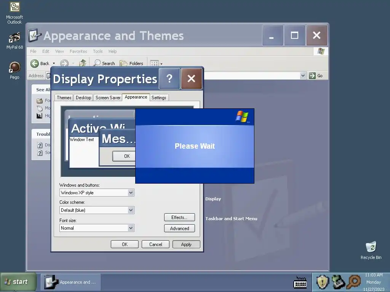
Task: Open the File menu
Action: (x=33, y=51)
